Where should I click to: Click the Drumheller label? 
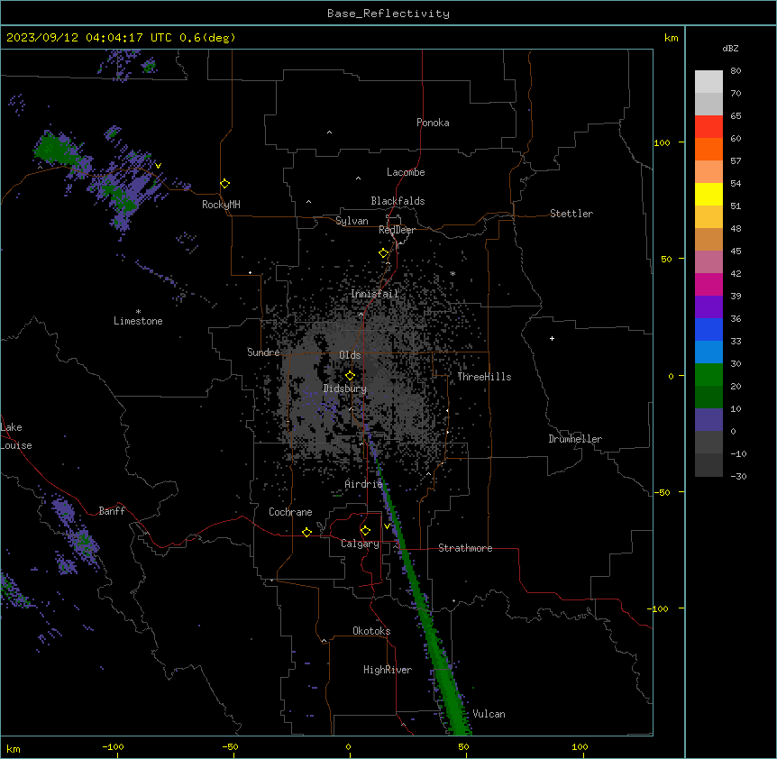[575, 439]
